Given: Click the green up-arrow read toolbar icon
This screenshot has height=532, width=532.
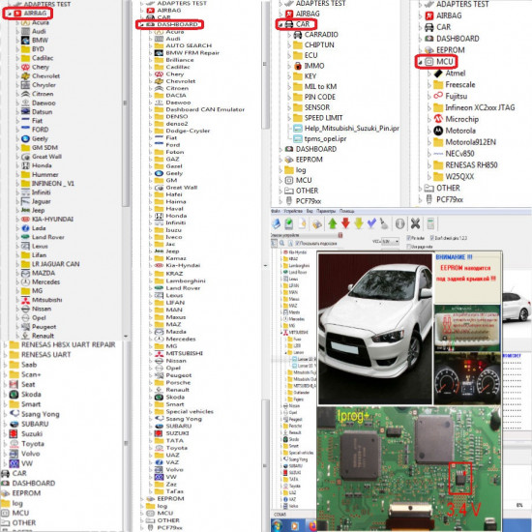Looking at the screenshot, I should (333, 223).
